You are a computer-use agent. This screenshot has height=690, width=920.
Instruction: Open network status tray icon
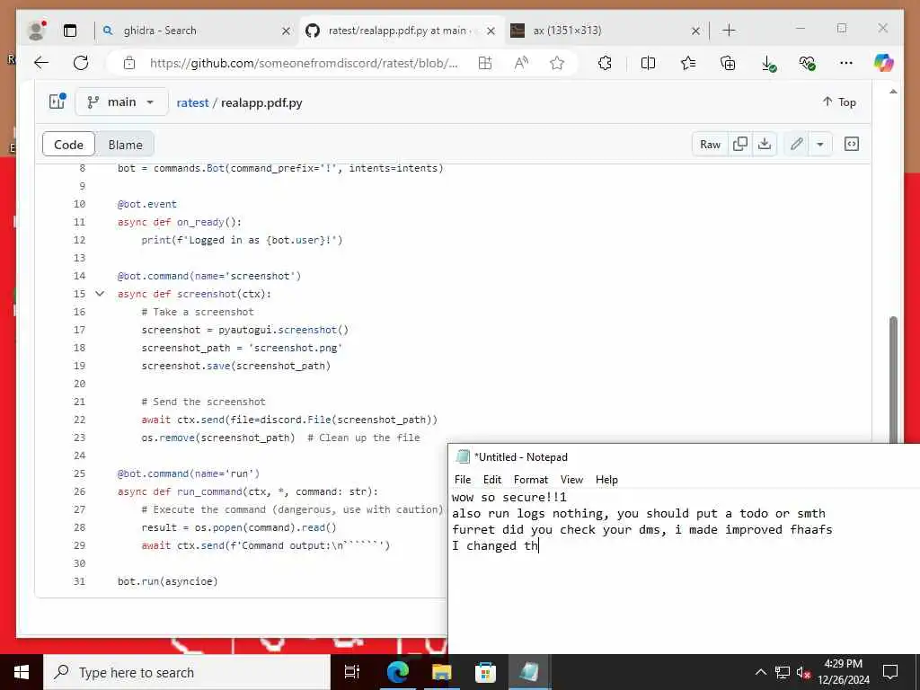click(x=783, y=672)
